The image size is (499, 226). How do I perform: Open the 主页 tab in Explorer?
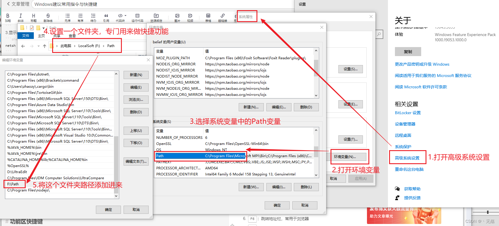[41, 36]
